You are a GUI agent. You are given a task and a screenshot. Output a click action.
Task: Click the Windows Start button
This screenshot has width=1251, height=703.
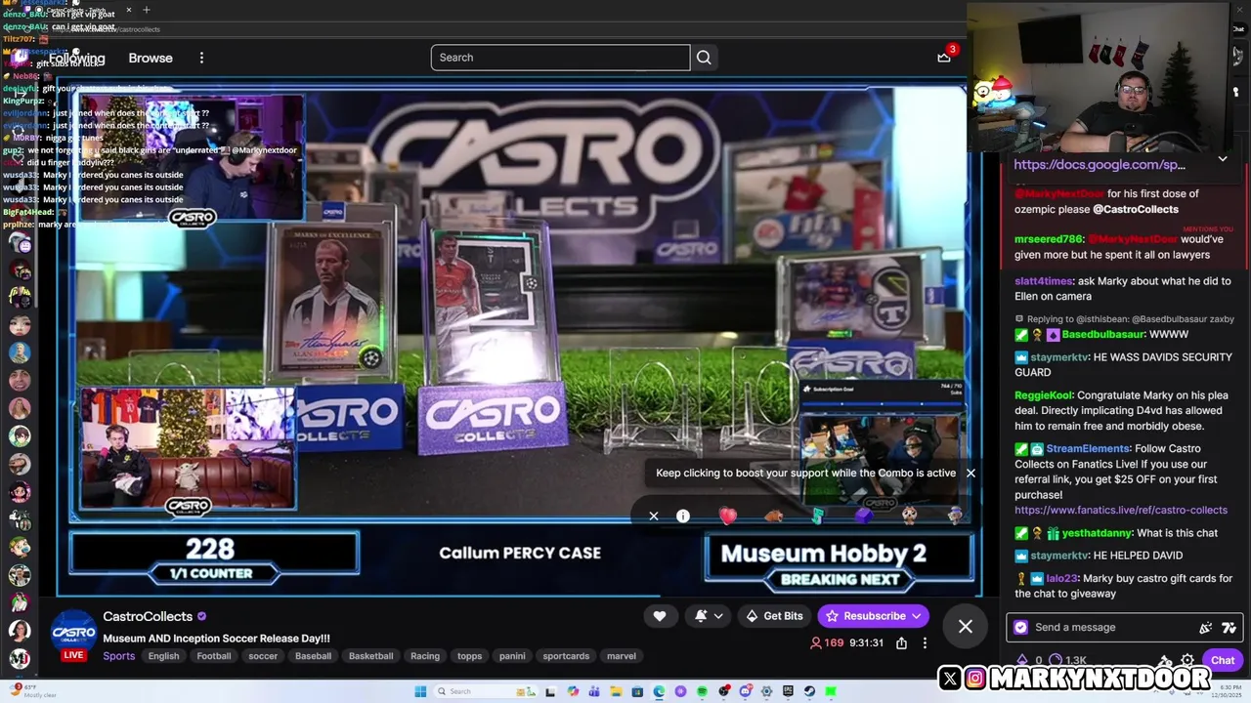(x=420, y=691)
